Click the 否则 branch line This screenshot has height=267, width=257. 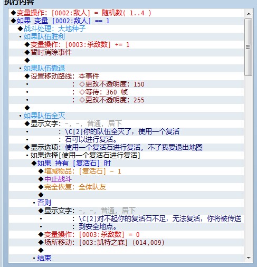pyautogui.click(x=126, y=203)
